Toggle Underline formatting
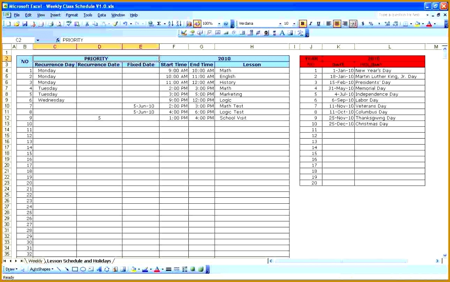 pos(319,24)
